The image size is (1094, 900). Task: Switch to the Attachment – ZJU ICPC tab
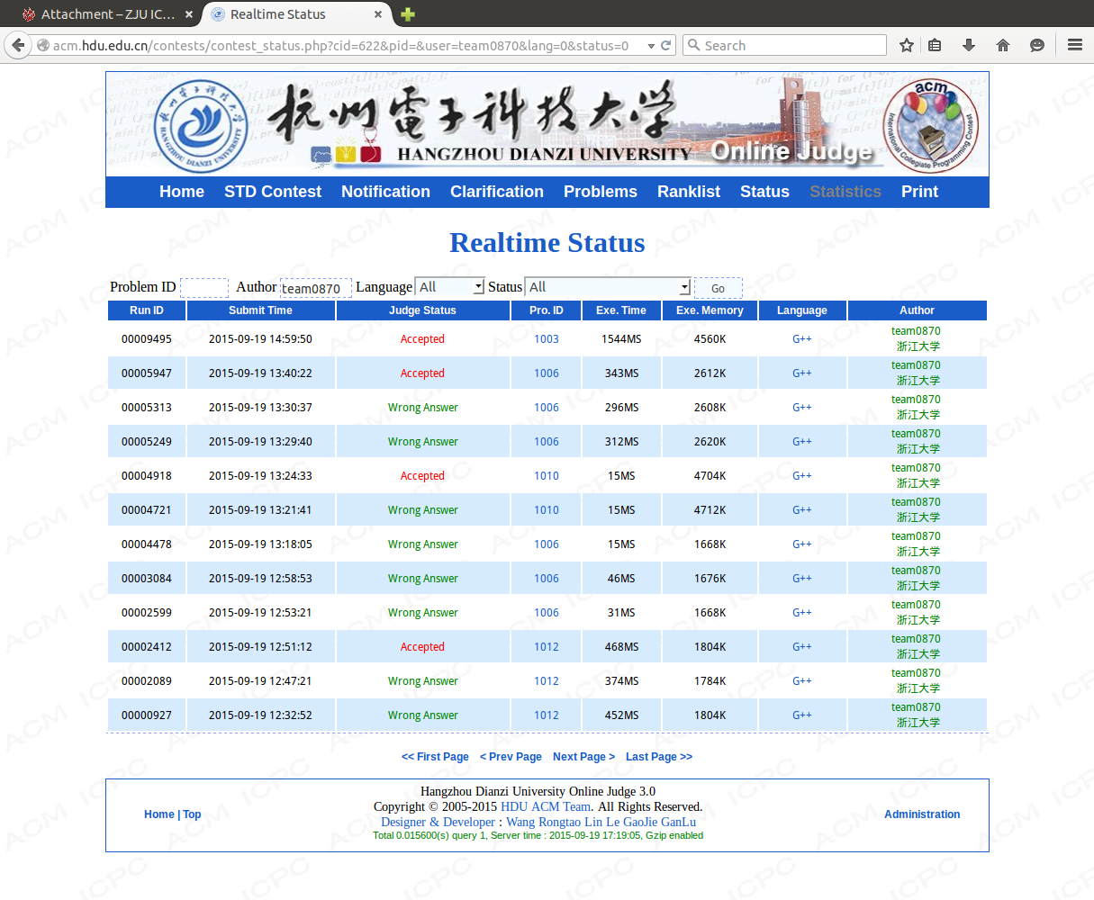click(x=99, y=14)
